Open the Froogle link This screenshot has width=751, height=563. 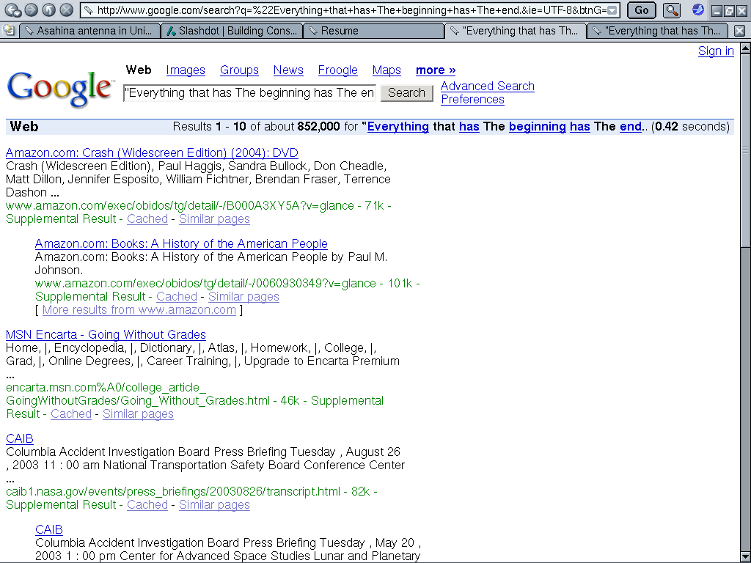click(337, 70)
